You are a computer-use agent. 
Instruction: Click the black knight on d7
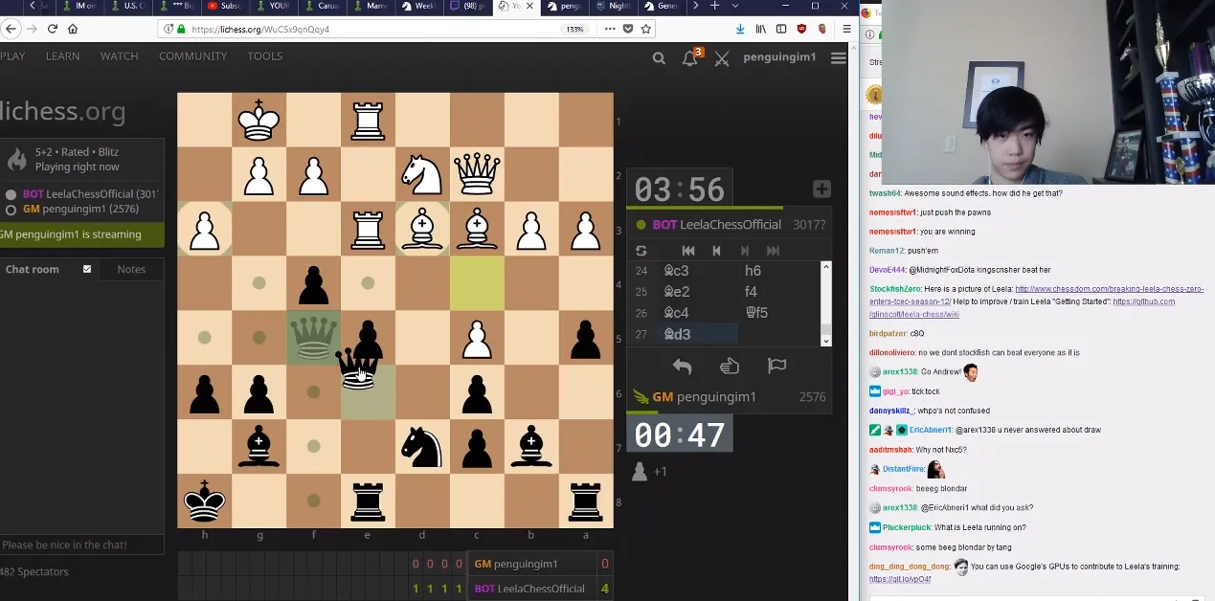[x=423, y=446]
